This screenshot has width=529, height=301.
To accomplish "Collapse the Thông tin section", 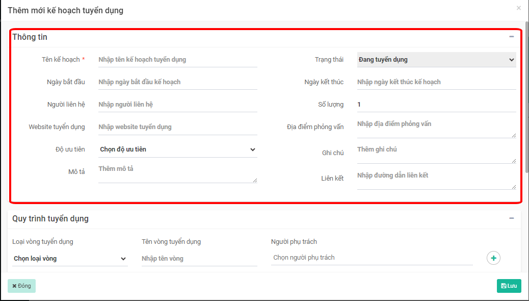I will (x=511, y=37).
